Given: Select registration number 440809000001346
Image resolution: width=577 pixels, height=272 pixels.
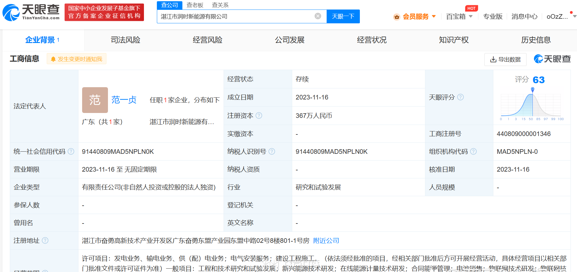Looking at the screenshot, I should (x=524, y=134).
